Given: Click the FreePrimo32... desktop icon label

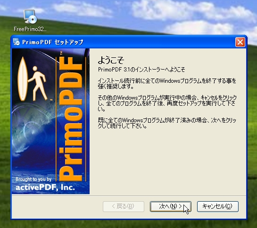Looking at the screenshot, I should pyautogui.click(x=30, y=29).
